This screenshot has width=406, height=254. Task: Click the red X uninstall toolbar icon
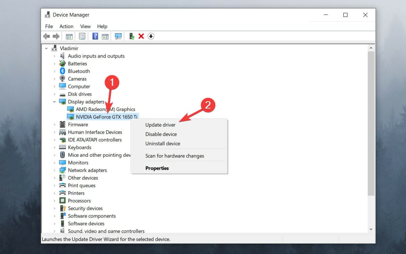(x=141, y=36)
